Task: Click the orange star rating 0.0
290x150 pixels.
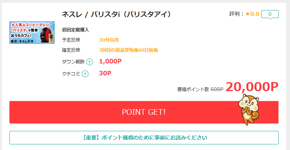Action: (252, 14)
